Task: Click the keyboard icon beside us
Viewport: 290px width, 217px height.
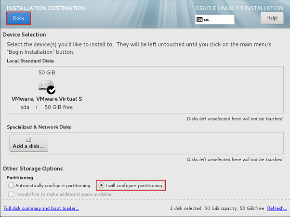Action: pyautogui.click(x=199, y=20)
